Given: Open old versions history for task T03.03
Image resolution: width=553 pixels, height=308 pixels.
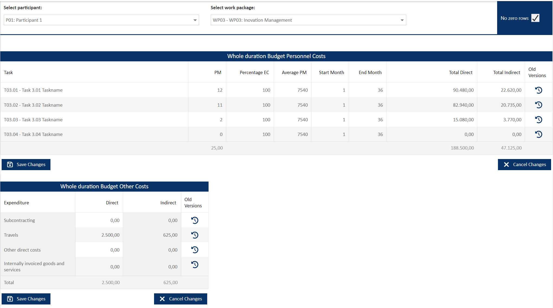Looking at the screenshot, I should tap(538, 119).
